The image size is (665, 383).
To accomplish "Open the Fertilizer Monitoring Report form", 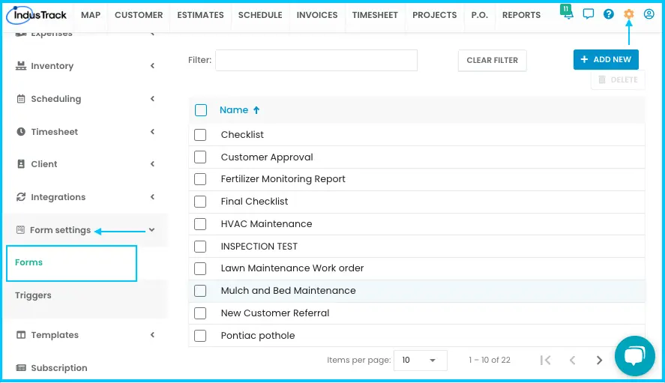I will point(283,179).
